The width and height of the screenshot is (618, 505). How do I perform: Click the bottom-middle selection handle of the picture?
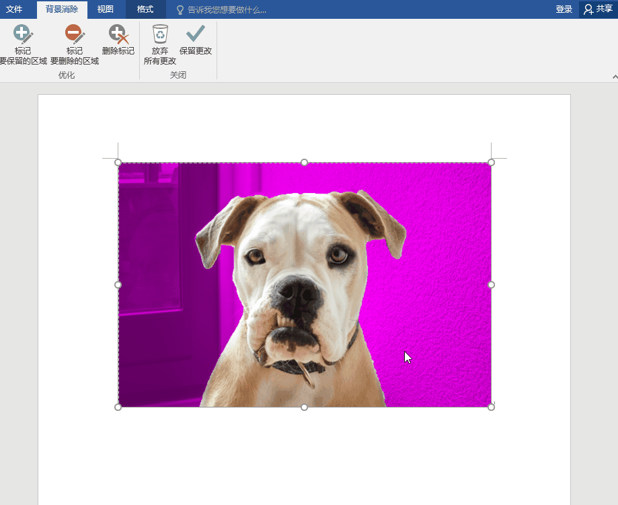304,407
